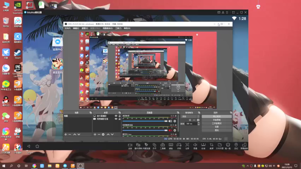Move the scene down with the arrow

point(79,134)
